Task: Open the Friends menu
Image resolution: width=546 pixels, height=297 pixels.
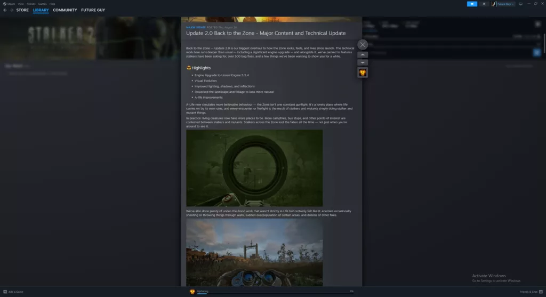Action: tap(31, 4)
